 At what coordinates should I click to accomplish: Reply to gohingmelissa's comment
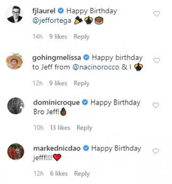tap(81, 83)
